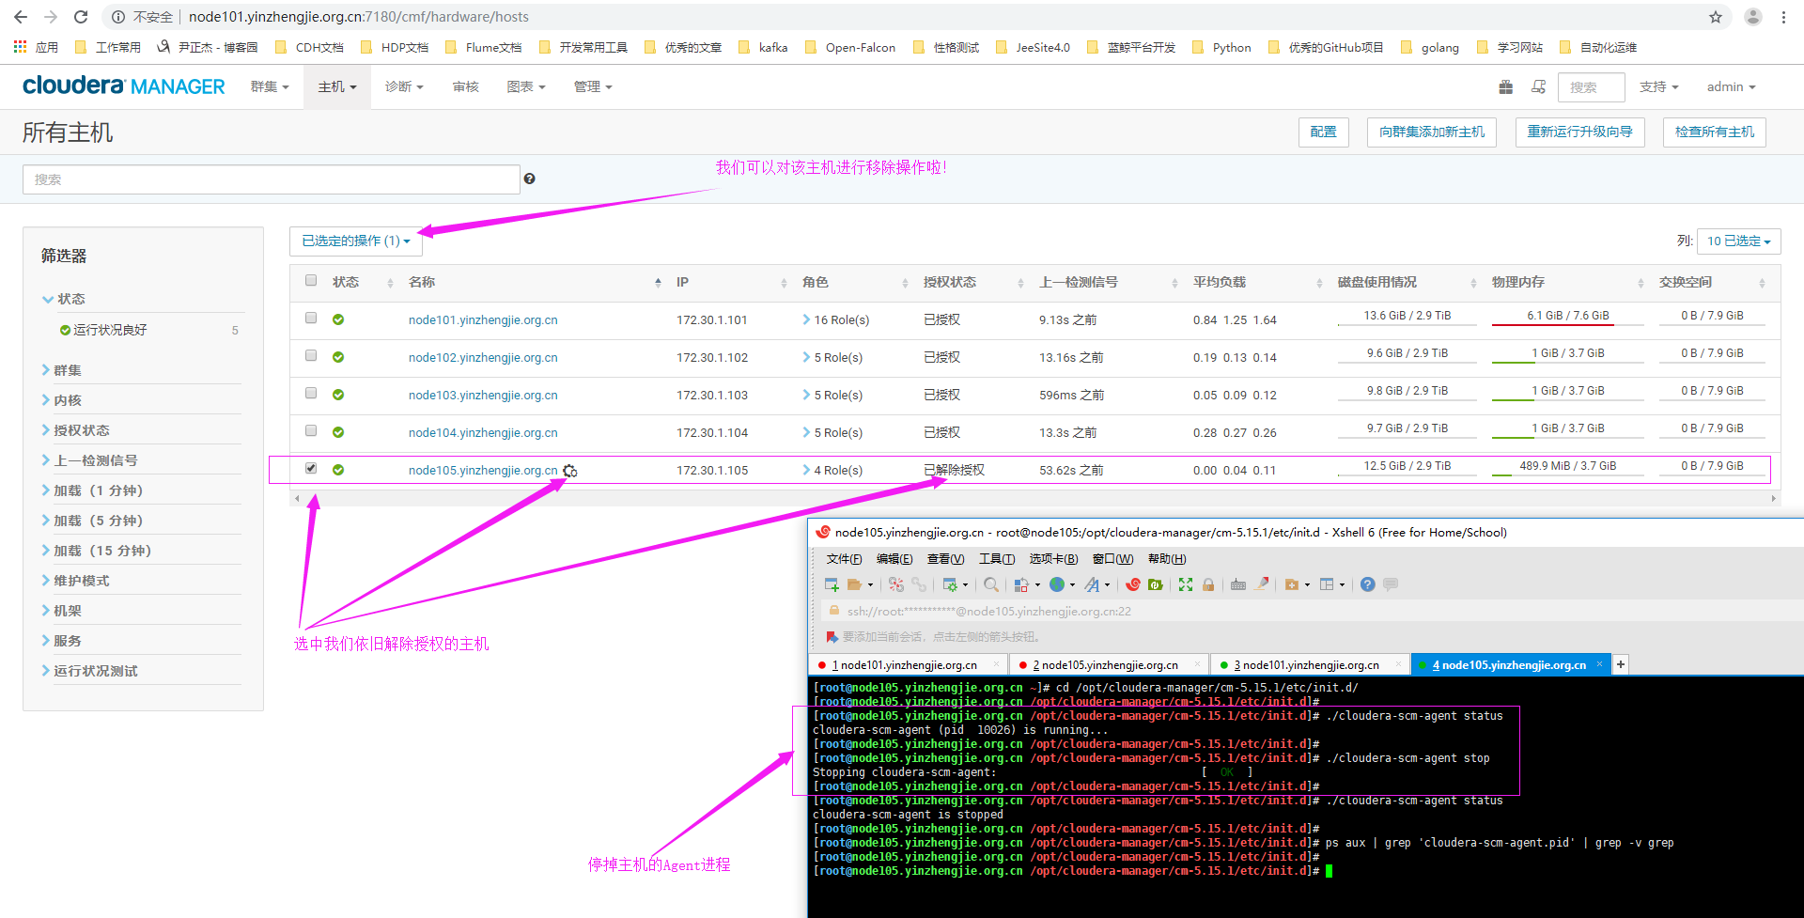1804x918 pixels.
Task: Click 向群集添加新主机 button
Action: [1432, 132]
